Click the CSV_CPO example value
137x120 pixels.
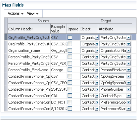tap(59, 83)
